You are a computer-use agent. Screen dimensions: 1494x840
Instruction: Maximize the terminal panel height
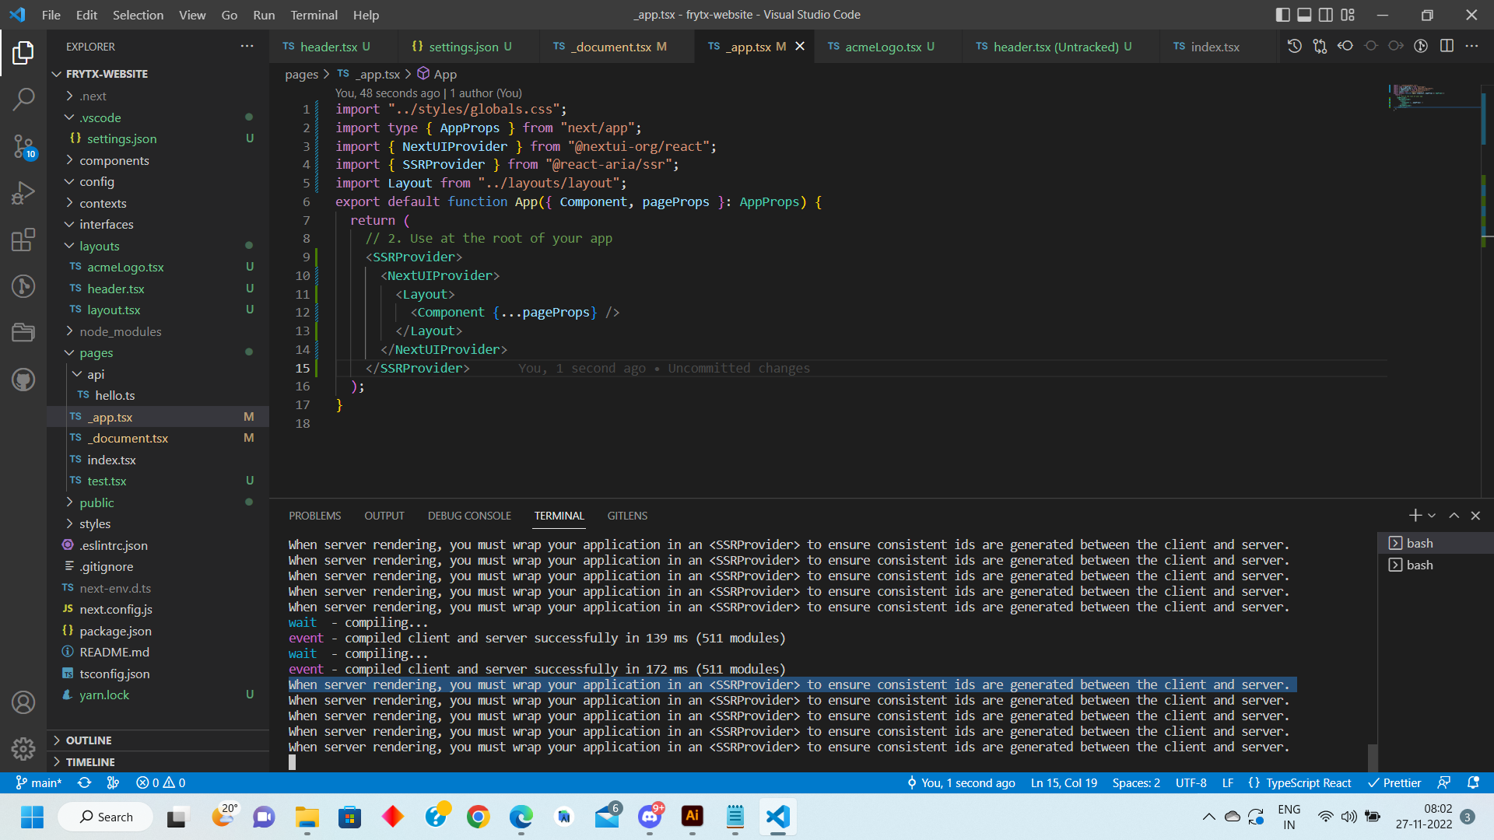click(1453, 516)
